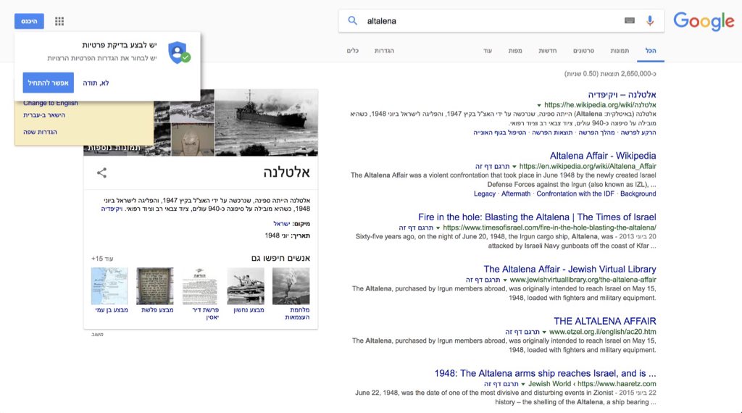Click the magnifying glass search icon

click(x=353, y=21)
